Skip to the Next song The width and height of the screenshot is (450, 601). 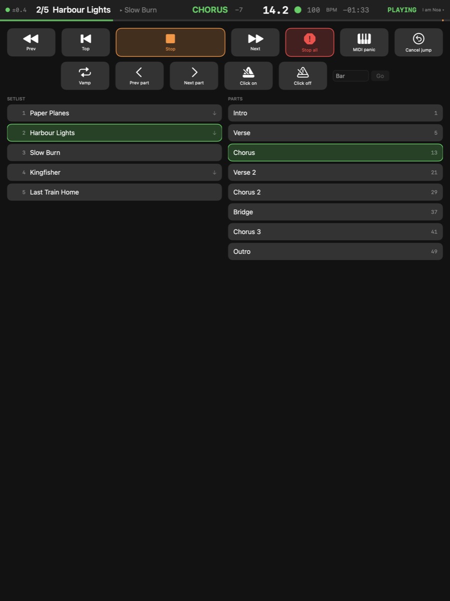[x=255, y=42]
